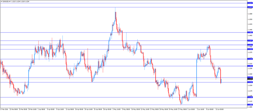The width and height of the screenshot is (253, 111).
Task: Click the 1.1200 value on price axis
Action: pos(250,85)
